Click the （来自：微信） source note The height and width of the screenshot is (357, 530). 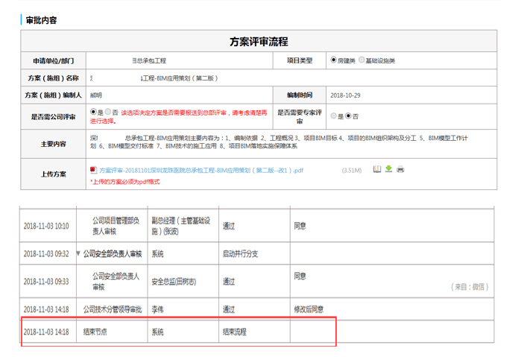pos(470,287)
